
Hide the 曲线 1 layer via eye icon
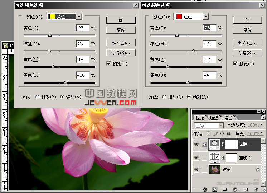pyautogui.click(x=195, y=157)
